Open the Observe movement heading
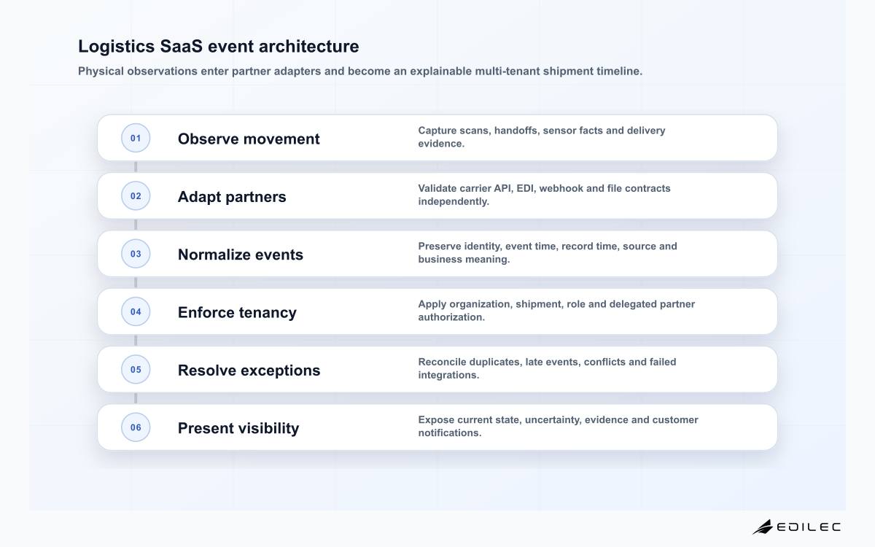This screenshot has height=547, width=875. click(x=249, y=139)
